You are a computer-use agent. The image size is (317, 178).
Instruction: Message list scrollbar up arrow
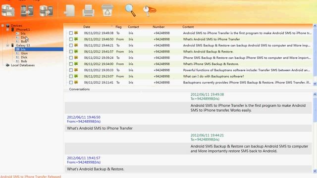click(315, 26)
